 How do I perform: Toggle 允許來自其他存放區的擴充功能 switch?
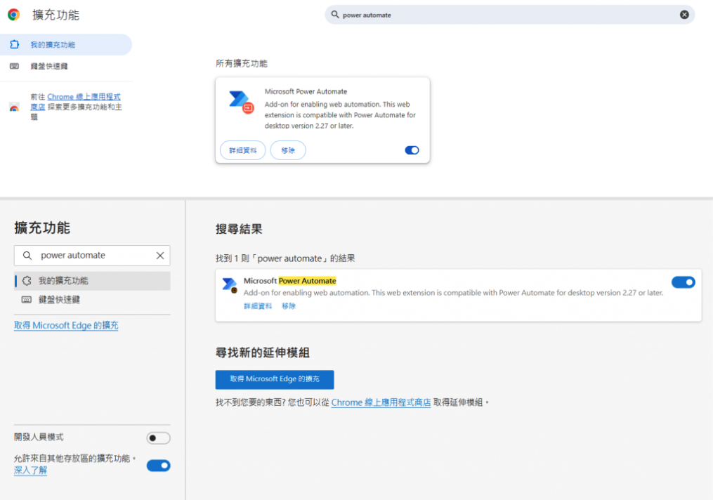pos(158,466)
